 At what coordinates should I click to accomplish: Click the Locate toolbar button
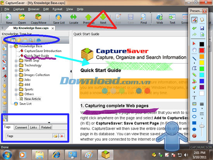coord(74,19)
